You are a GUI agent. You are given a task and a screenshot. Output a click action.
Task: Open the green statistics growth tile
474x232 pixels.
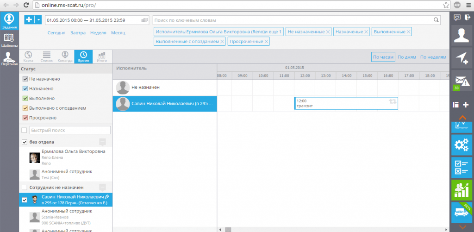click(x=462, y=190)
